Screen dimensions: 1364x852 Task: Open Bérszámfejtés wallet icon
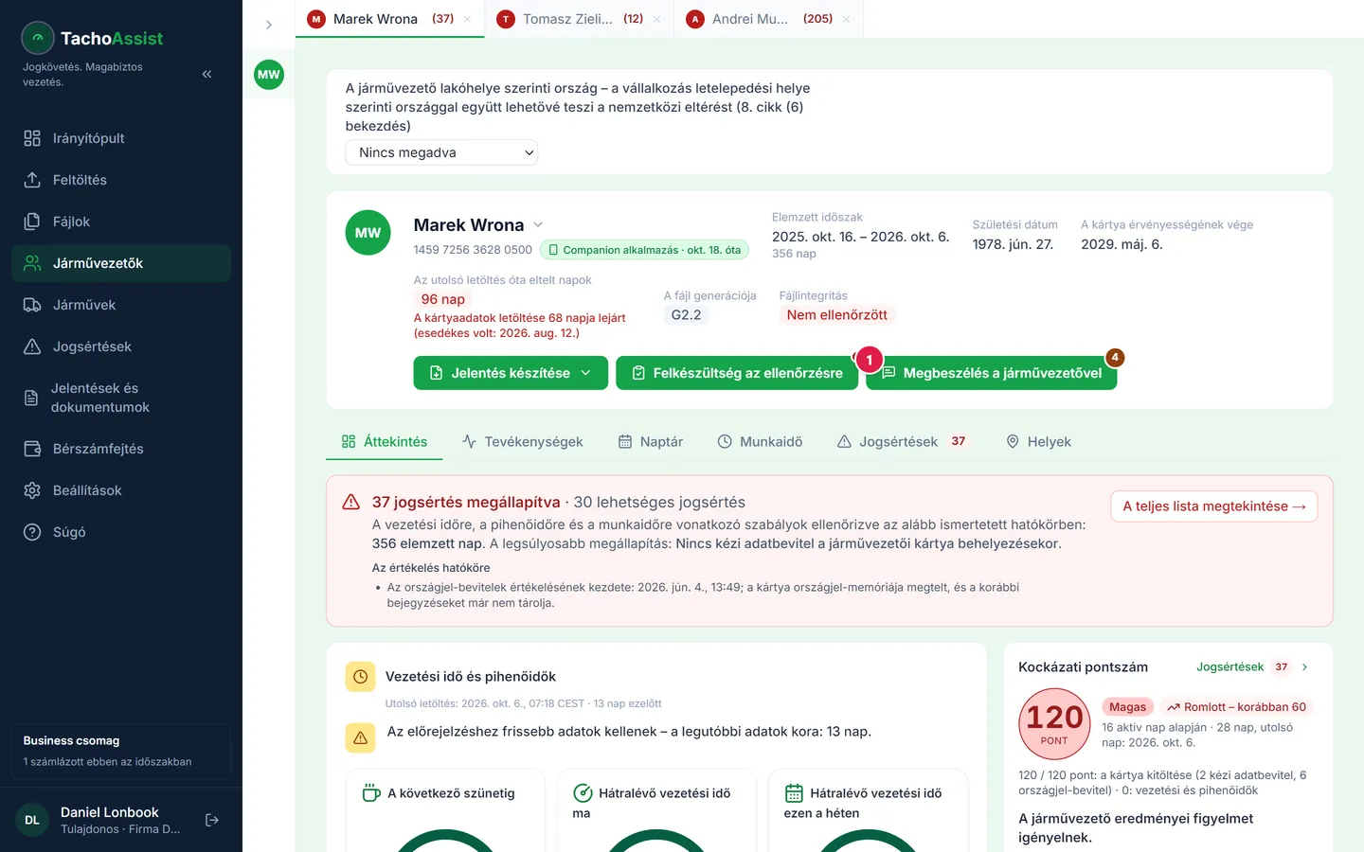32,449
